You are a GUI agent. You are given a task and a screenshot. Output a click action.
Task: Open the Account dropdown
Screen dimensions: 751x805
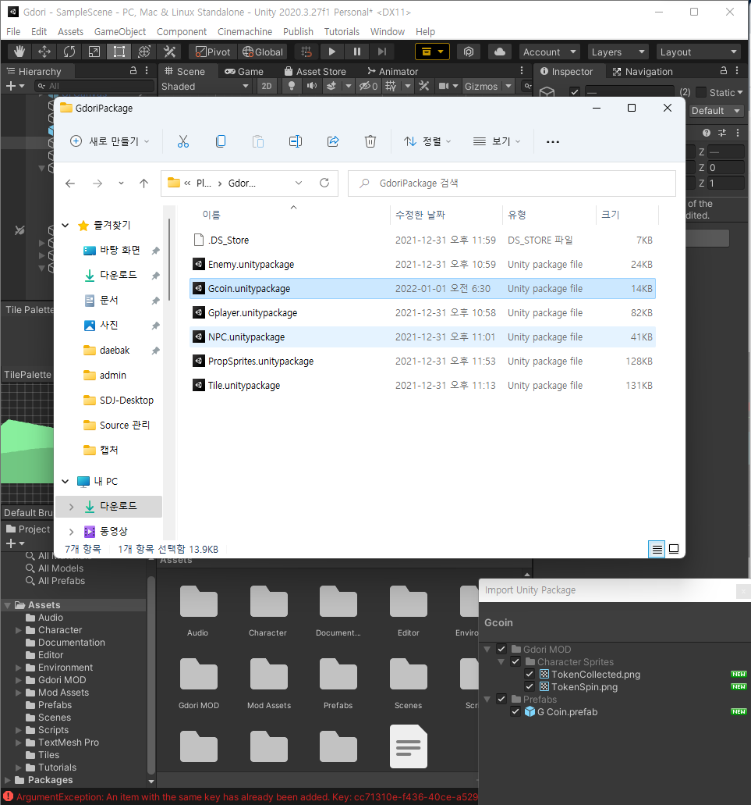549,52
